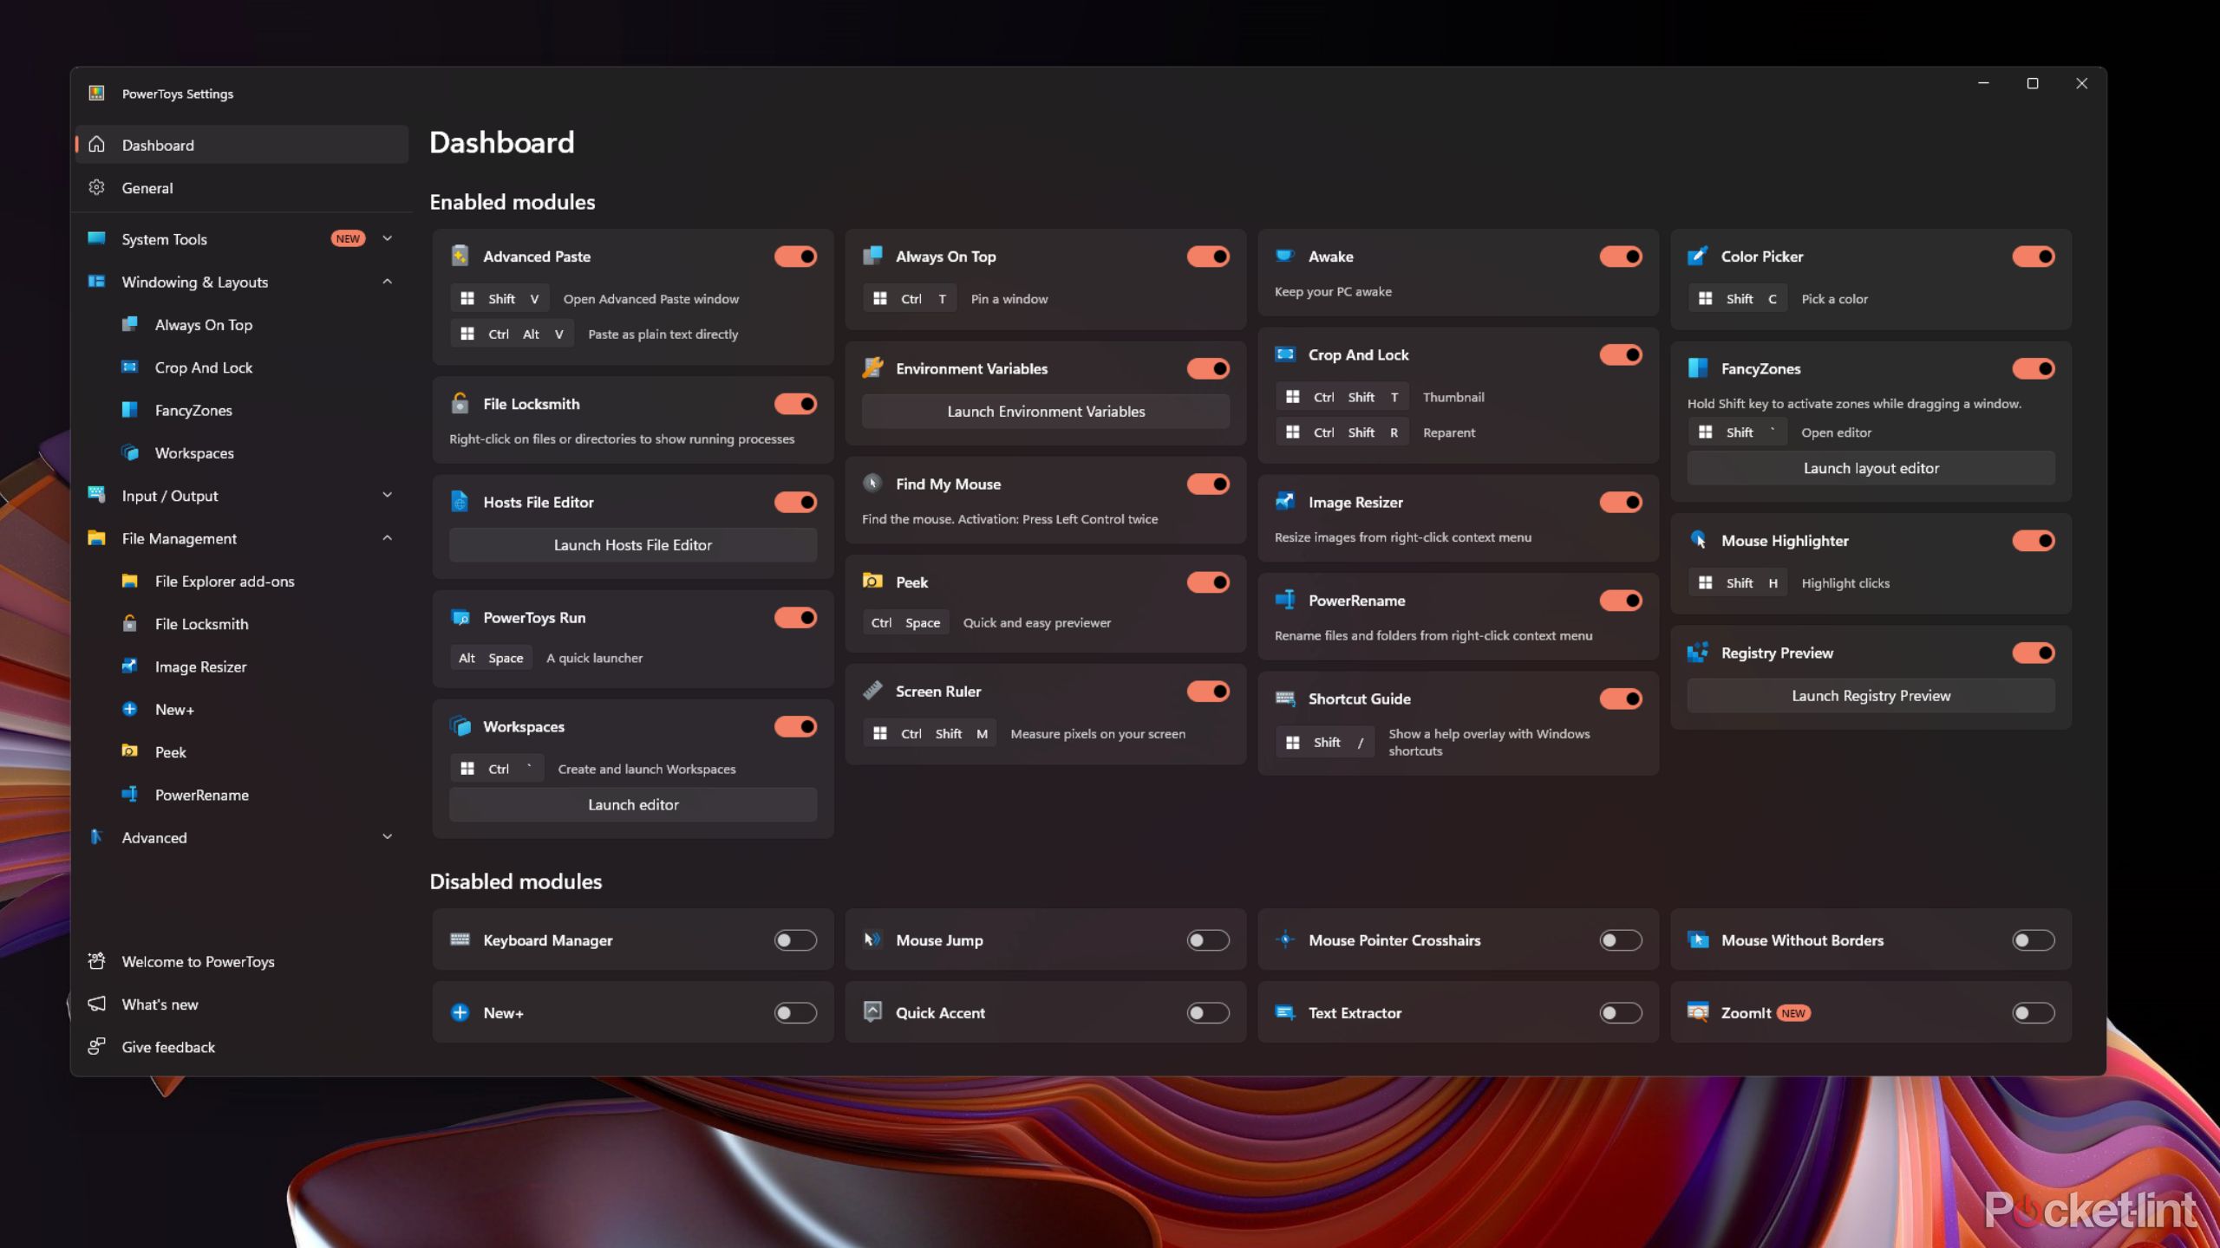The image size is (2220, 1248).
Task: Select File Explorer add-ons sidebar item
Action: (x=242, y=581)
